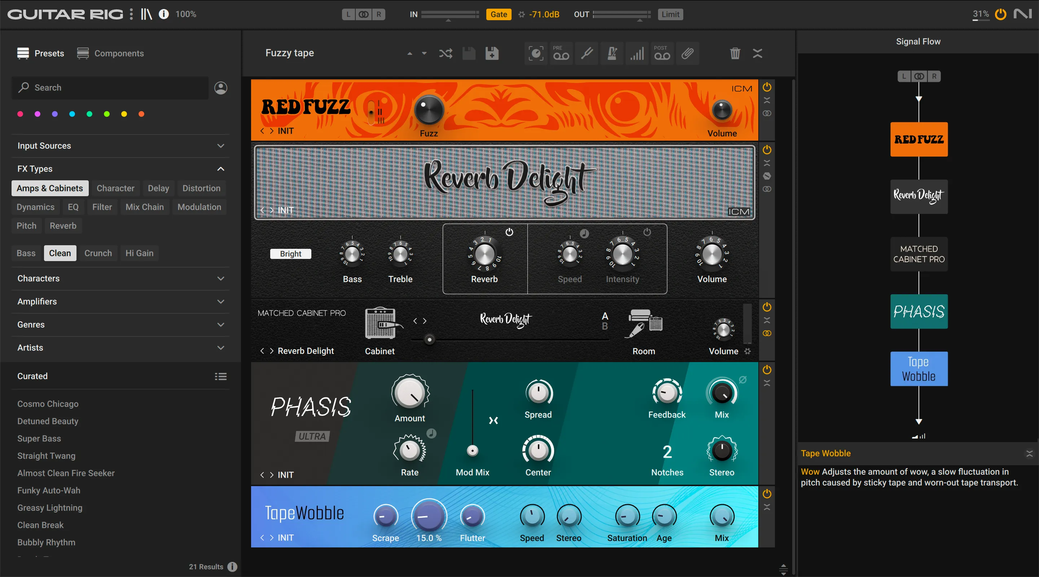Toggle Phasis Rate tempo sync note icon

click(x=431, y=433)
